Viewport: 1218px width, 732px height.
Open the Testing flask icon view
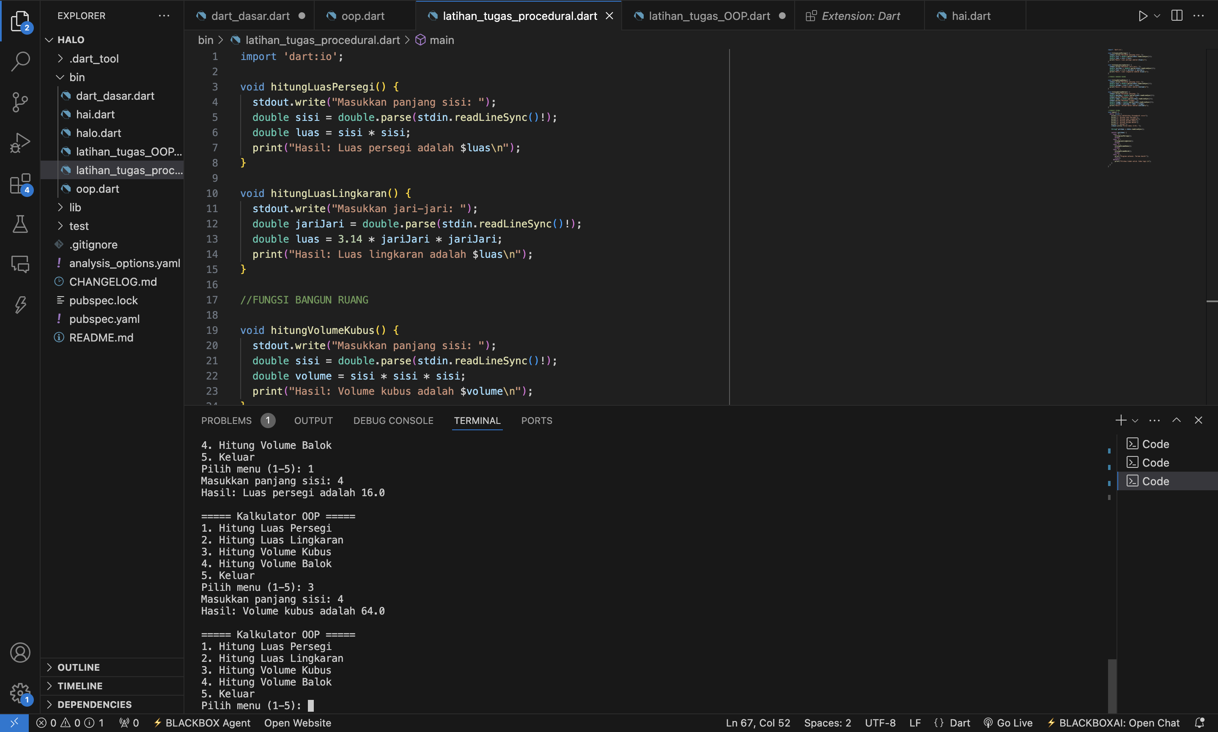click(20, 224)
